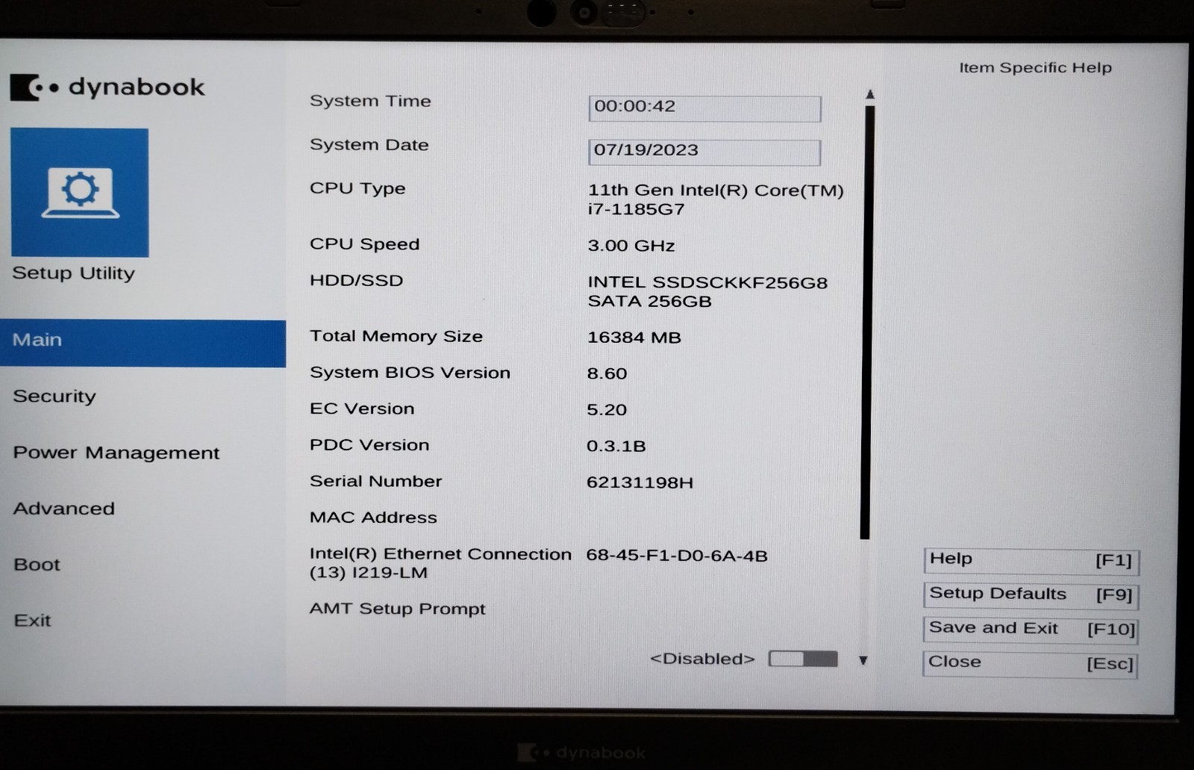The image size is (1194, 770).
Task: Click the <Disabled> status text
Action: (x=702, y=659)
